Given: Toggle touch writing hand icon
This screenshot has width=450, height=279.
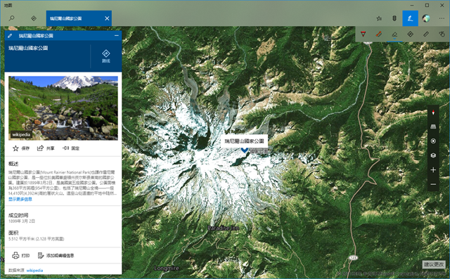Looking at the screenshot, I should coord(442,34).
